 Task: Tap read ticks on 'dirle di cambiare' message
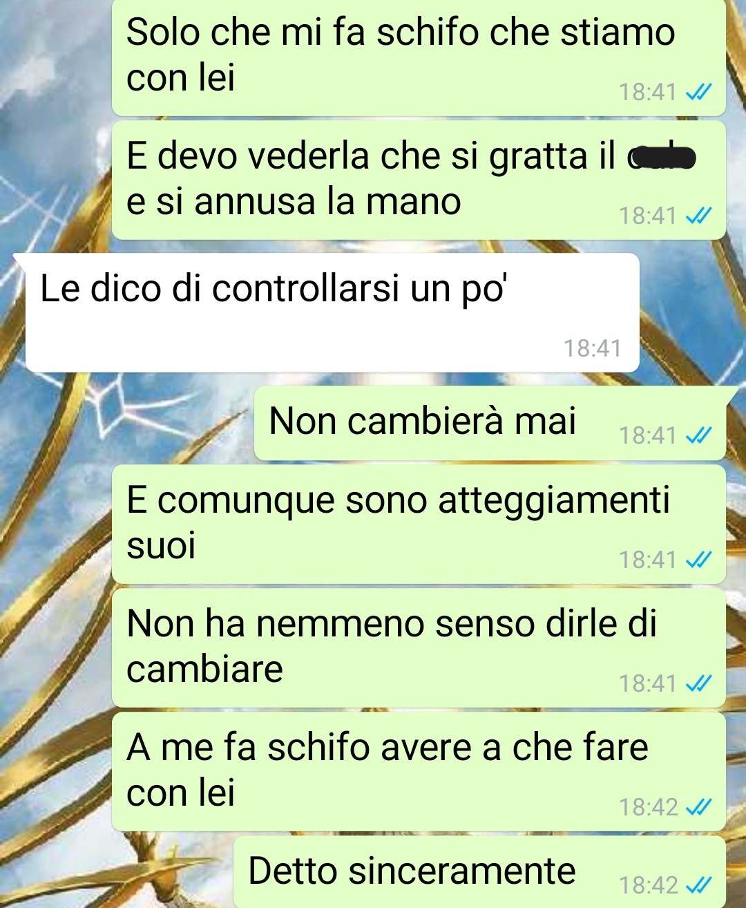click(698, 683)
